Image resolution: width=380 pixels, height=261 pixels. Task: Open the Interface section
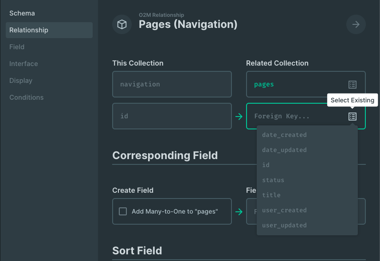(23, 63)
